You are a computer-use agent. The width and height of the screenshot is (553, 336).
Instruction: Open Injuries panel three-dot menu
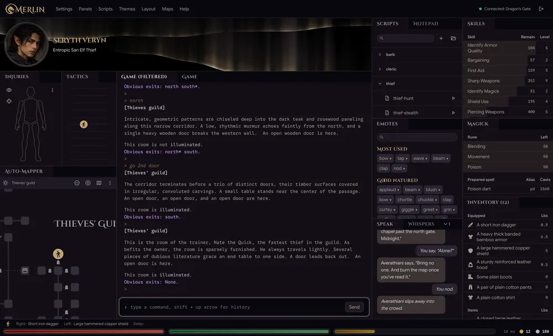coord(52,90)
